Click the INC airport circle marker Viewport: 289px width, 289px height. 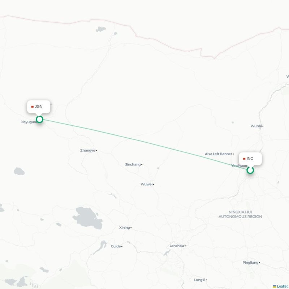(x=250, y=170)
